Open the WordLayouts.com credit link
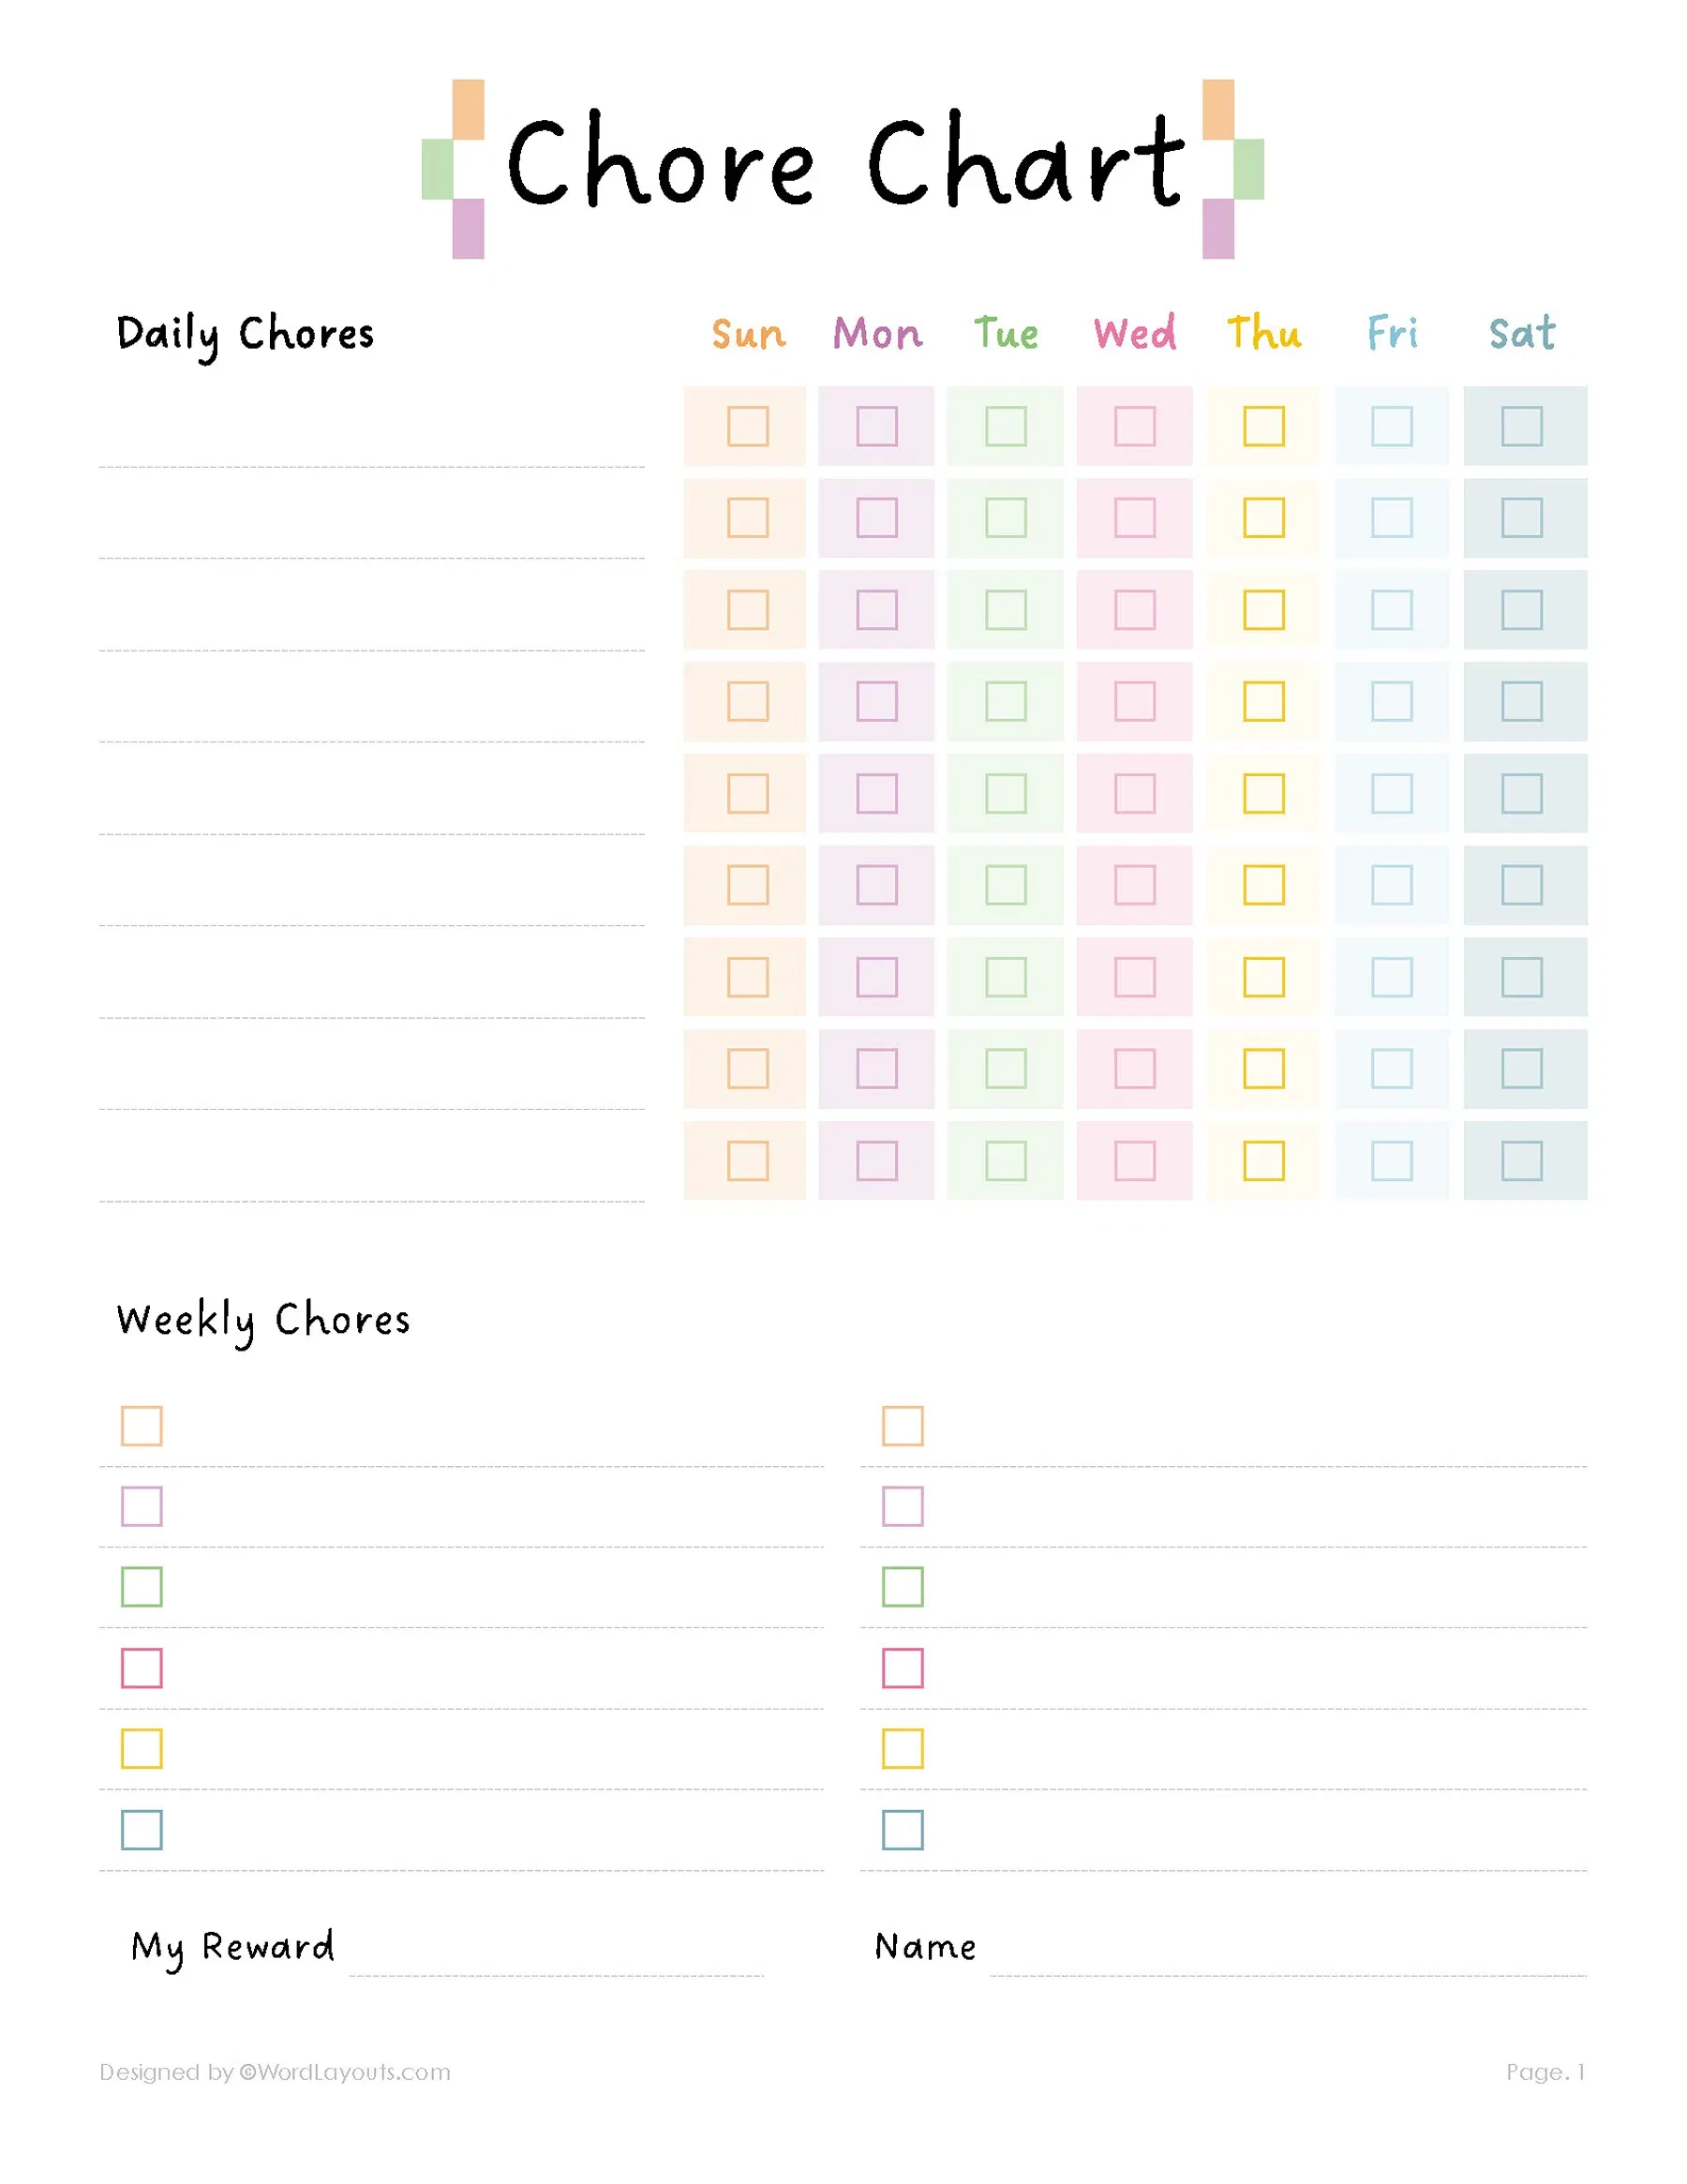This screenshot has height=2184, width=1687. click(x=344, y=2072)
